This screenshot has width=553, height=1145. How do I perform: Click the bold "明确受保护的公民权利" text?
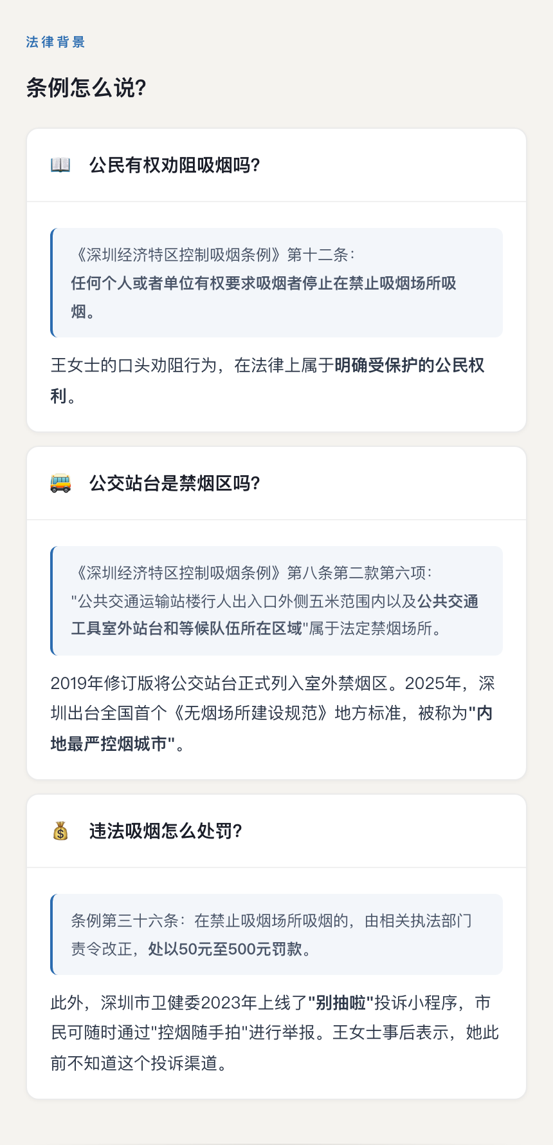pos(409,366)
